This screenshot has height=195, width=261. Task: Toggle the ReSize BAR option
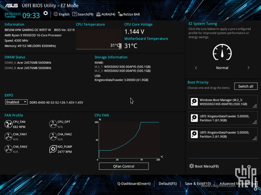[x=129, y=14]
